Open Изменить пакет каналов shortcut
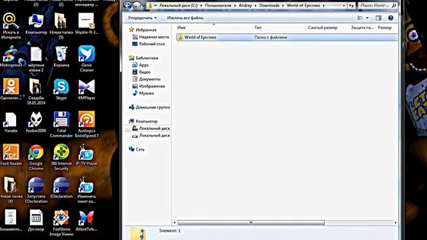 click(x=87, y=190)
